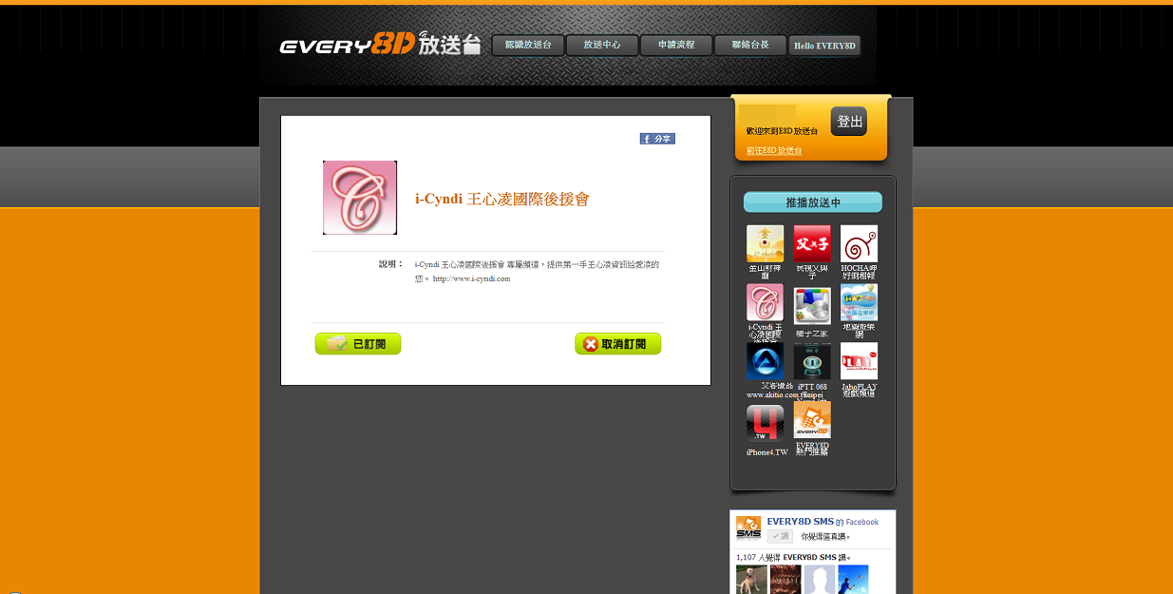Open the 放送中心 menu item

pos(602,46)
